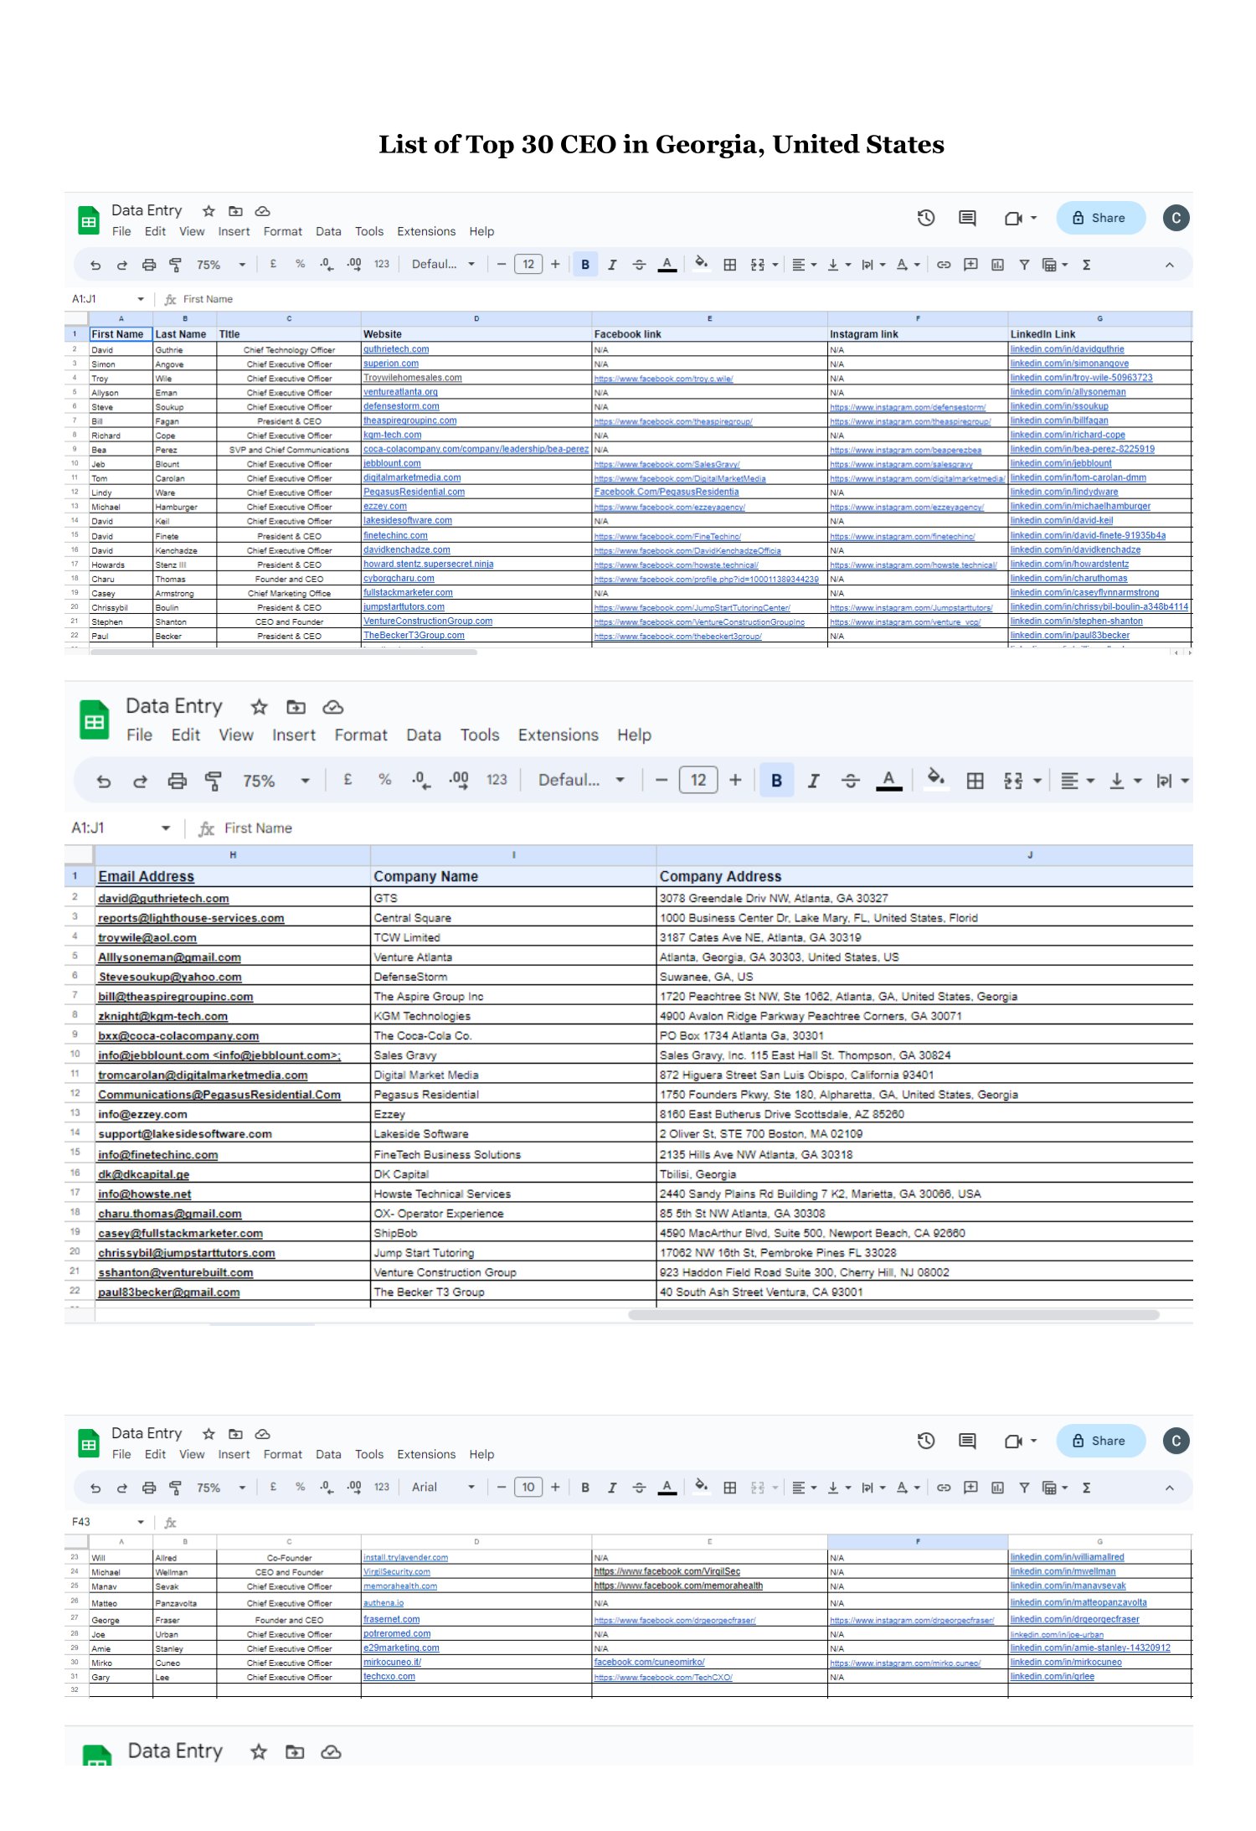Image resolution: width=1256 pixels, height=1831 pixels.
Task: Open the File menu in the top sheet
Action: click(121, 232)
